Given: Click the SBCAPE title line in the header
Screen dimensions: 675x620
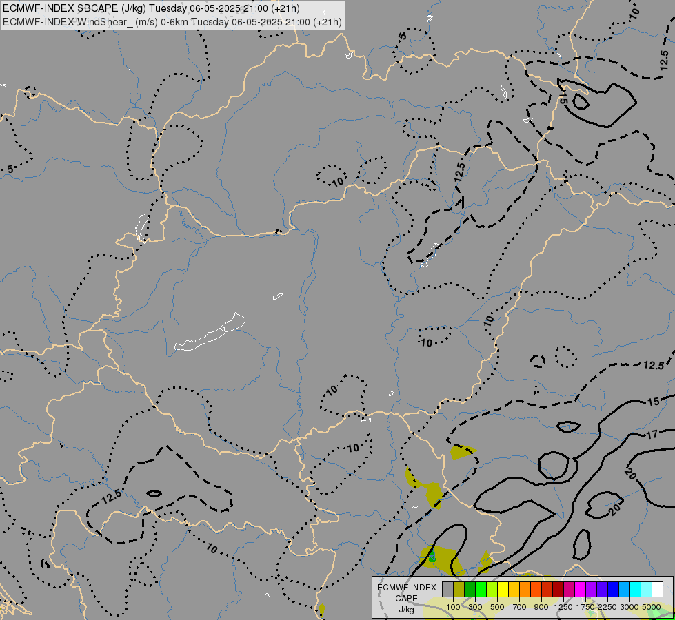Looking at the screenshot, I should tap(152, 8).
